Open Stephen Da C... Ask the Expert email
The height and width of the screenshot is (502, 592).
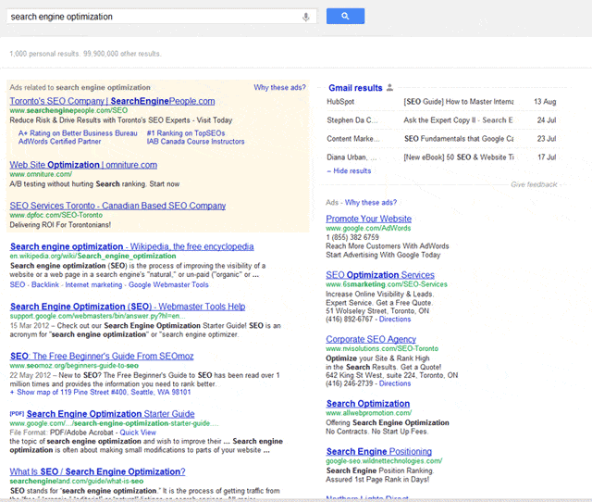click(441, 120)
